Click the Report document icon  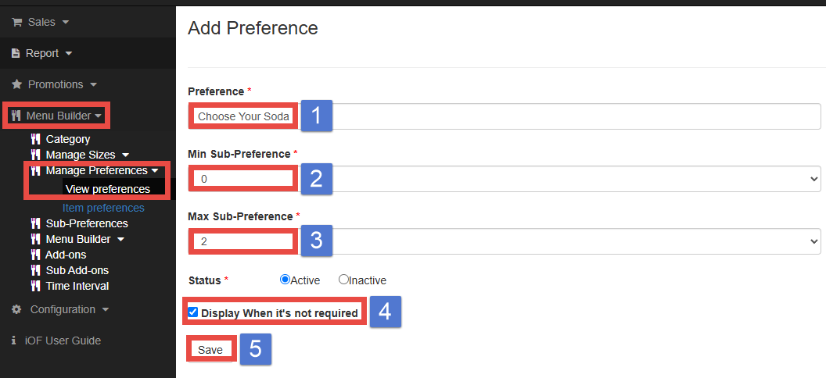(x=16, y=53)
